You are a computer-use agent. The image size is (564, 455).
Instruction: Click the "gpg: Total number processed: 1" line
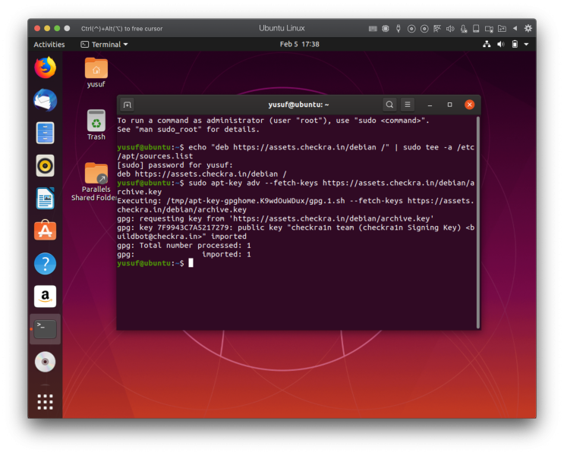tap(184, 246)
